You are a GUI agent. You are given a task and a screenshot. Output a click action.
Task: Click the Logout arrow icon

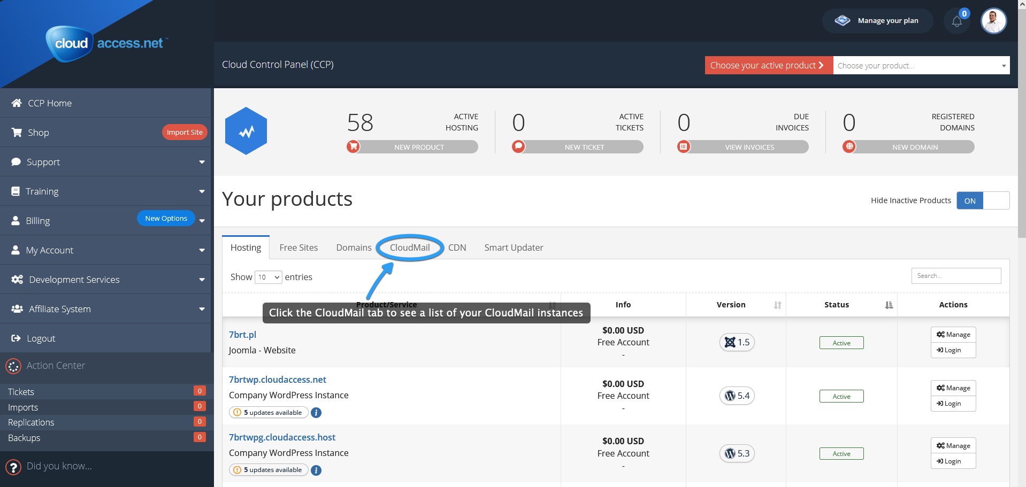pyautogui.click(x=16, y=338)
